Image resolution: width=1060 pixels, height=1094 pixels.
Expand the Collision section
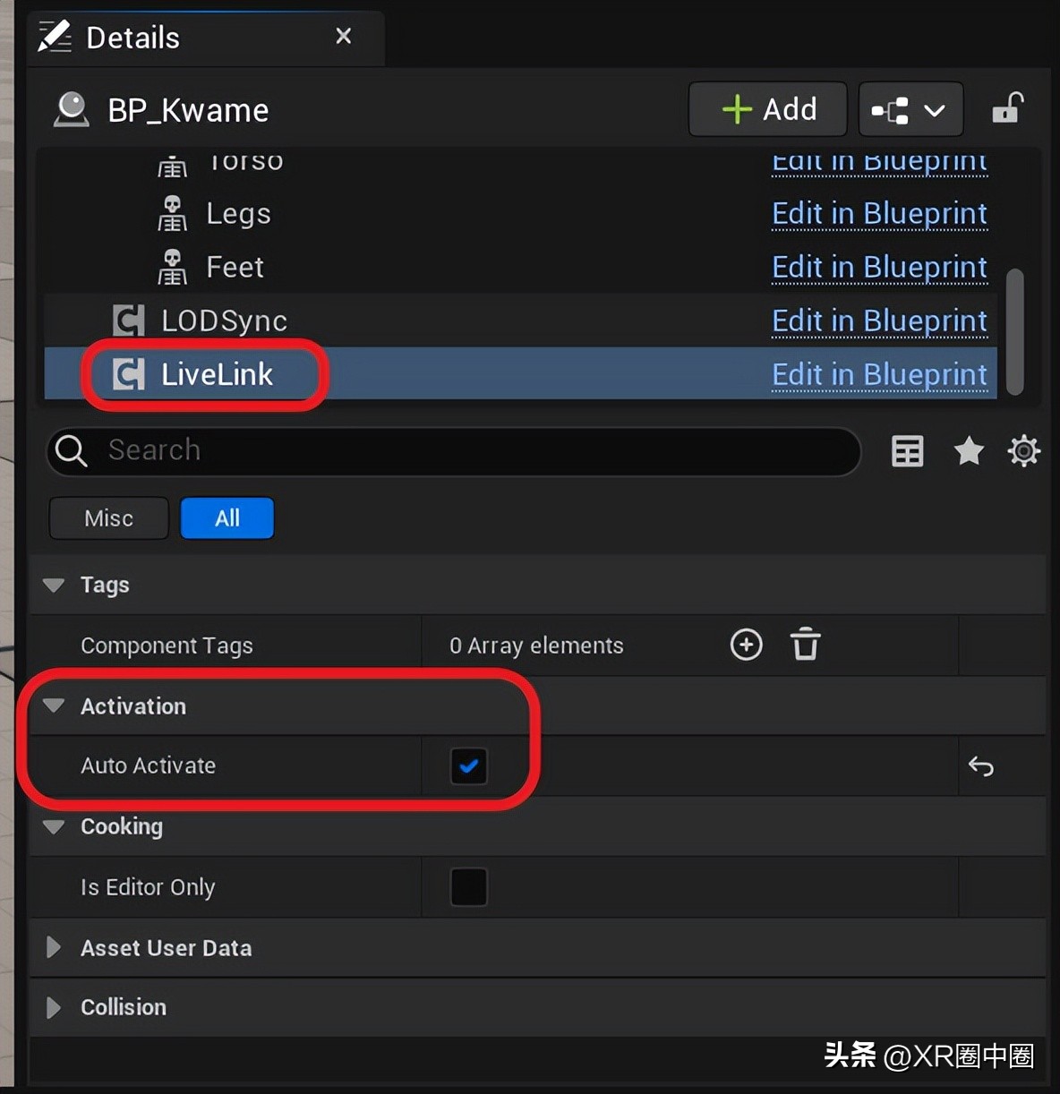(x=54, y=1007)
